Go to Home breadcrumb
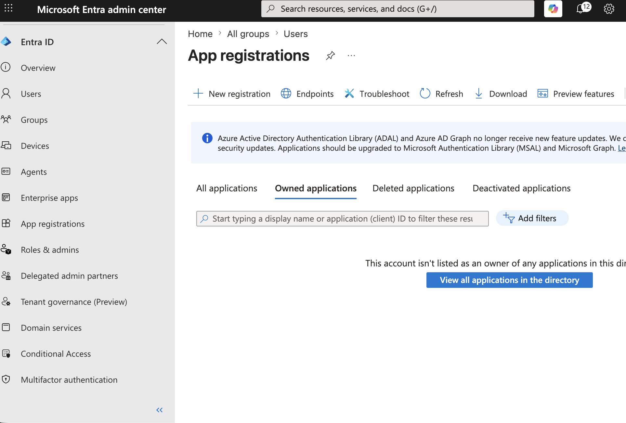 pyautogui.click(x=200, y=34)
